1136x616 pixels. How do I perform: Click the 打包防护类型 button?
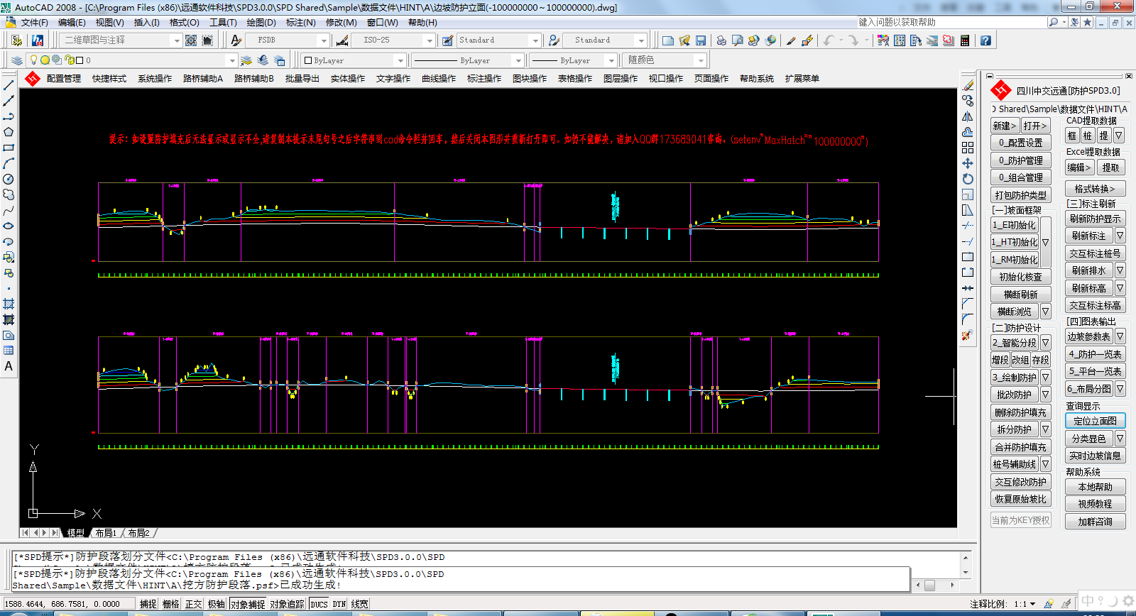[x=1020, y=195]
